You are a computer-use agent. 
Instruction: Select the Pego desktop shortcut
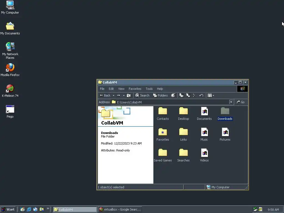click(x=10, y=111)
